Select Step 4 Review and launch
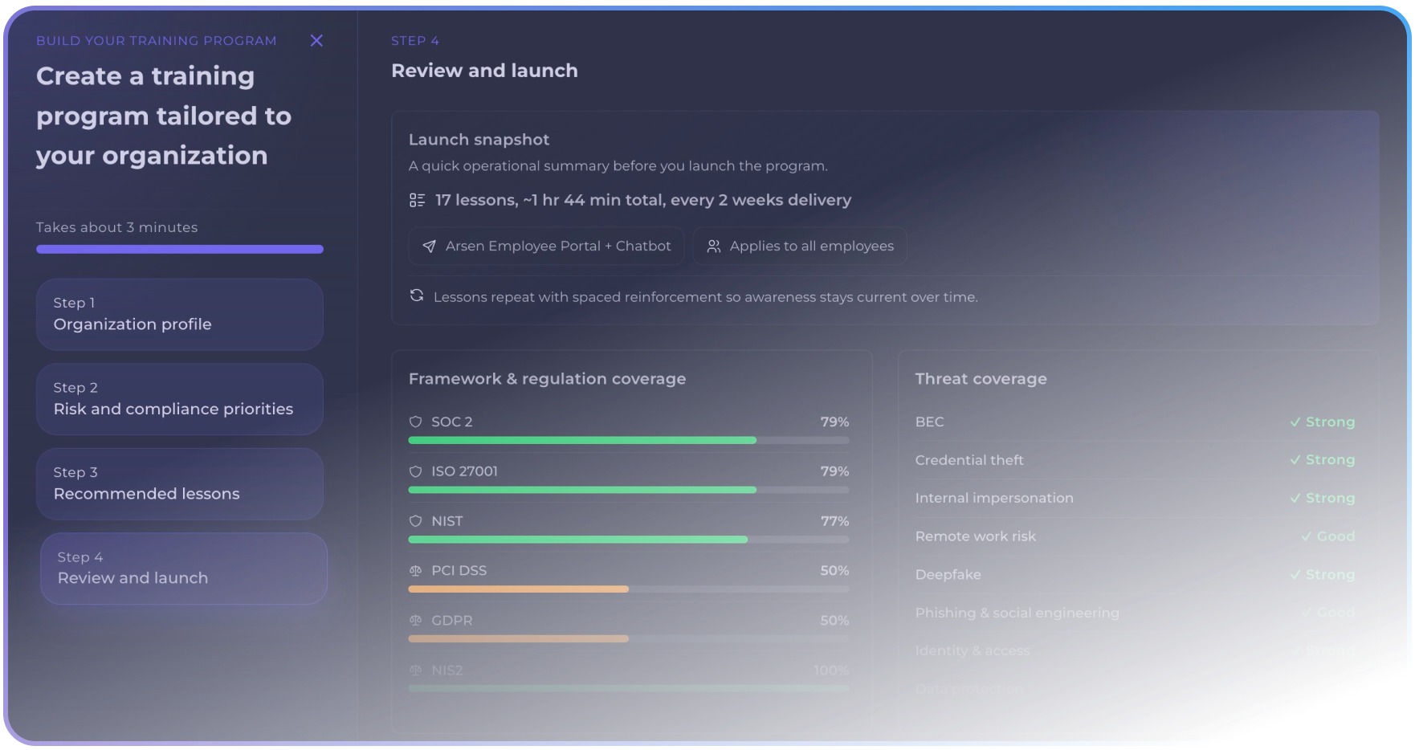 (184, 569)
